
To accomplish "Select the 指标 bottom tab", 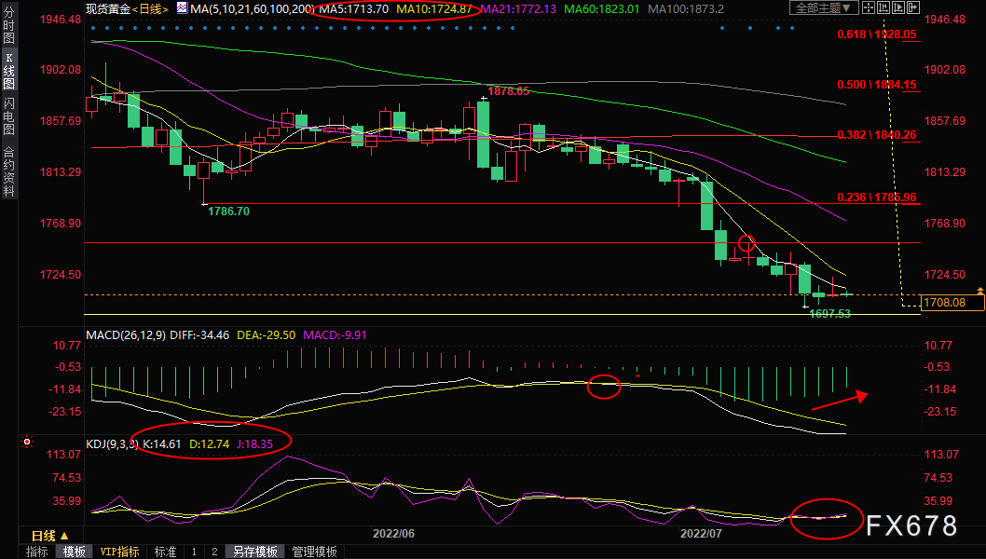I will point(36,552).
